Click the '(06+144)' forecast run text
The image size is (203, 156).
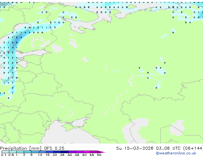193,148
